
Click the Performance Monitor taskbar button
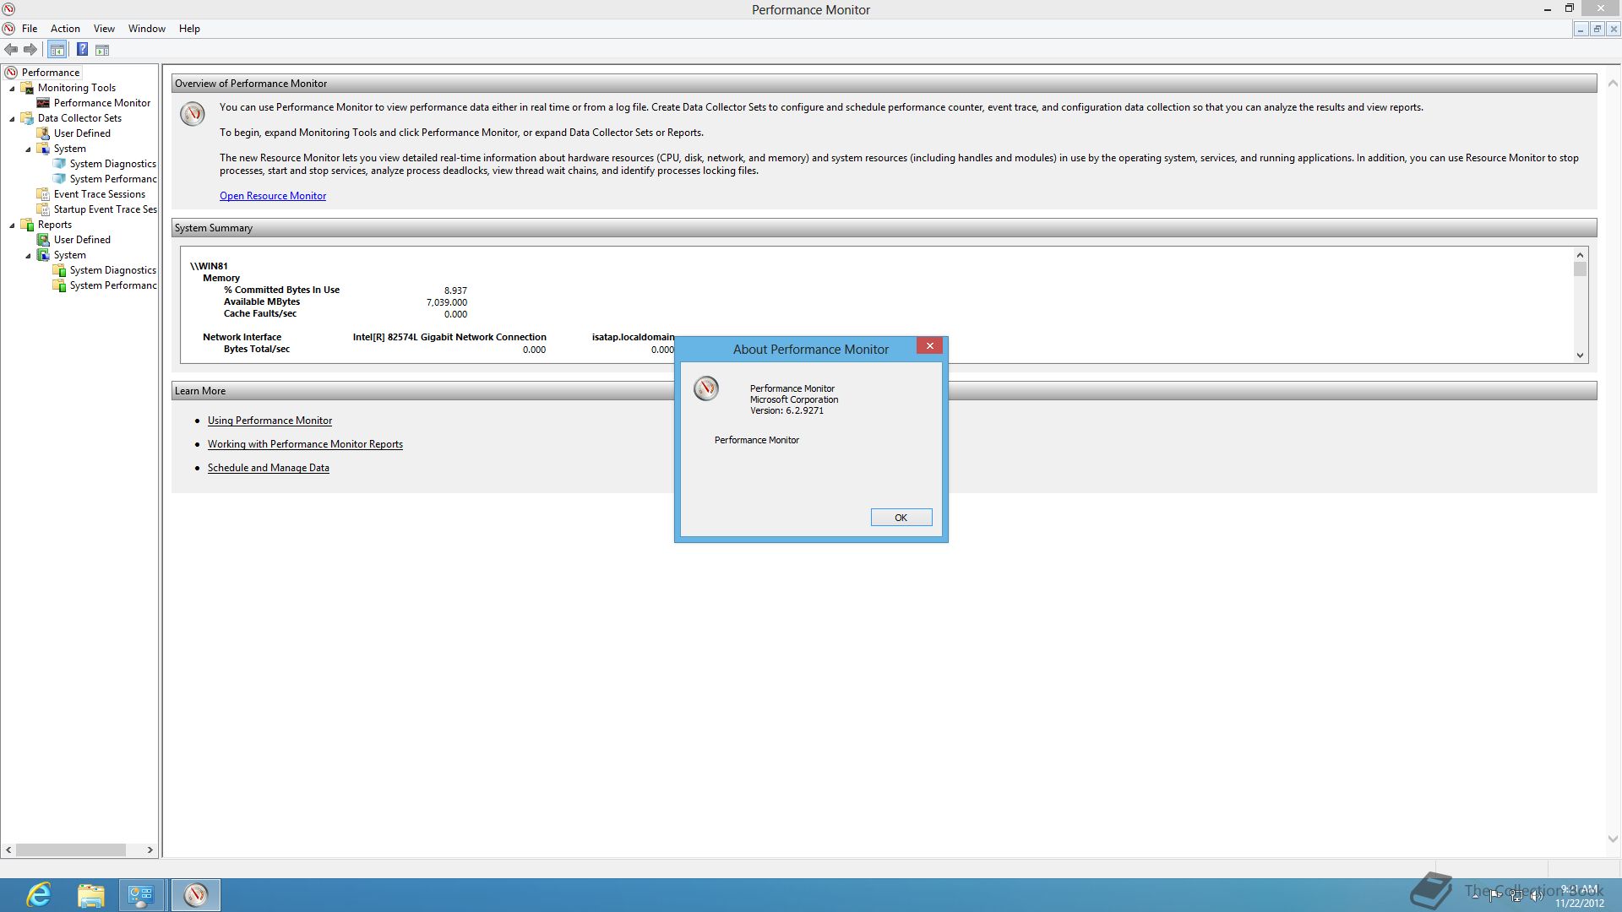click(196, 895)
